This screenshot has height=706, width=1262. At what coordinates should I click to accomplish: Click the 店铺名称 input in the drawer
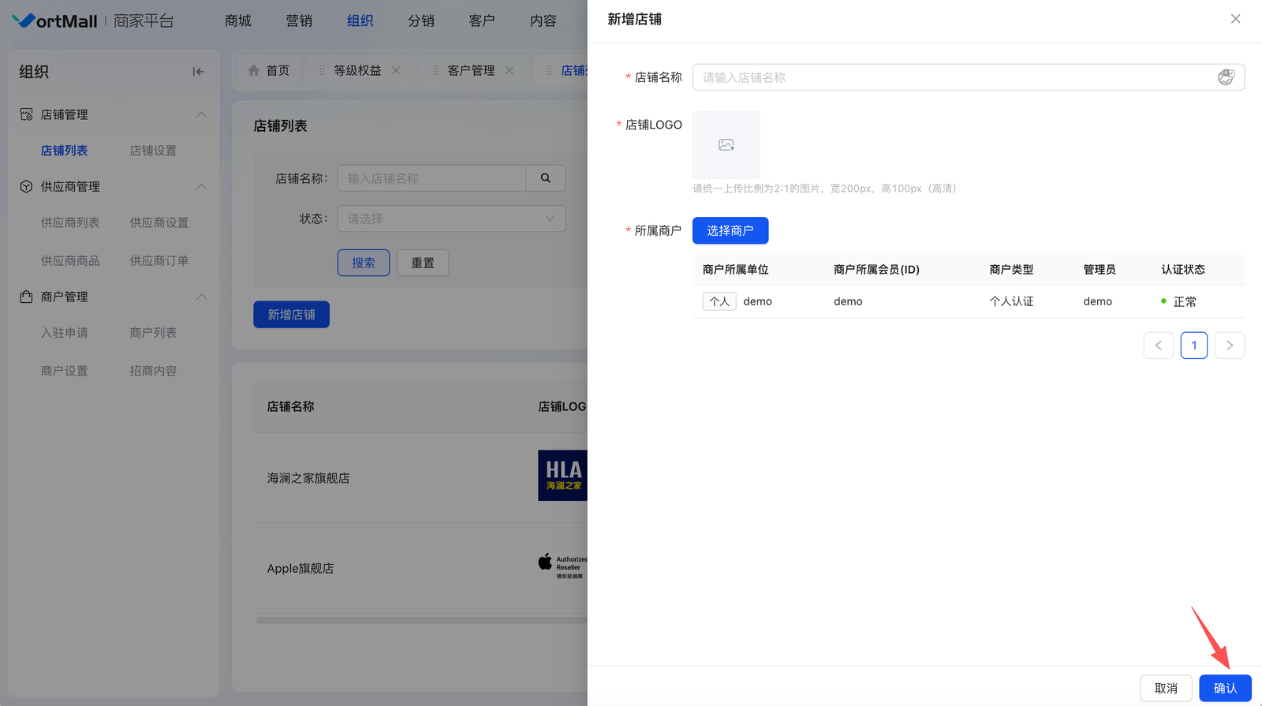[954, 77]
